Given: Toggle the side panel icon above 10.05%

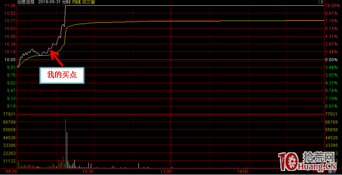Looking at the screenshot, I should (x=321, y=2).
